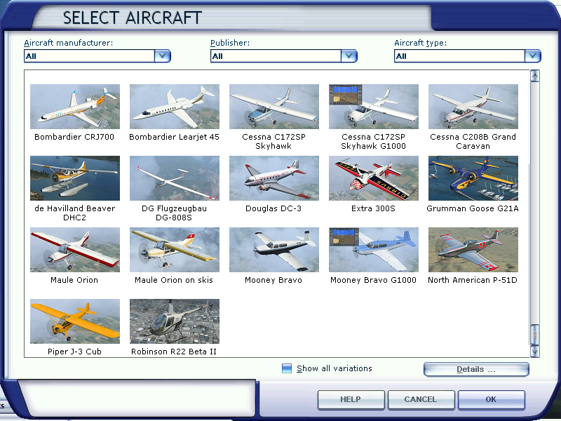Viewport: 561px width, 421px height.
Task: Choose the Cessna C172SP Skyhawk picture
Action: [x=273, y=107]
